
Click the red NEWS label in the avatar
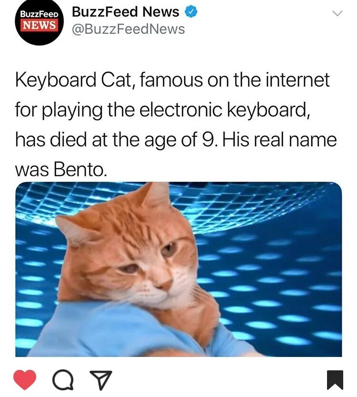click(39, 25)
